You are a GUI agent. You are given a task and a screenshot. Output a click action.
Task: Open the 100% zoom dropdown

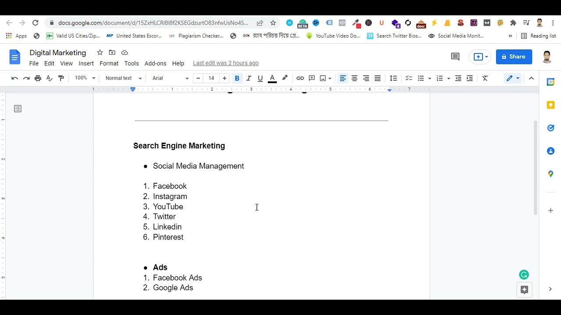(x=85, y=78)
